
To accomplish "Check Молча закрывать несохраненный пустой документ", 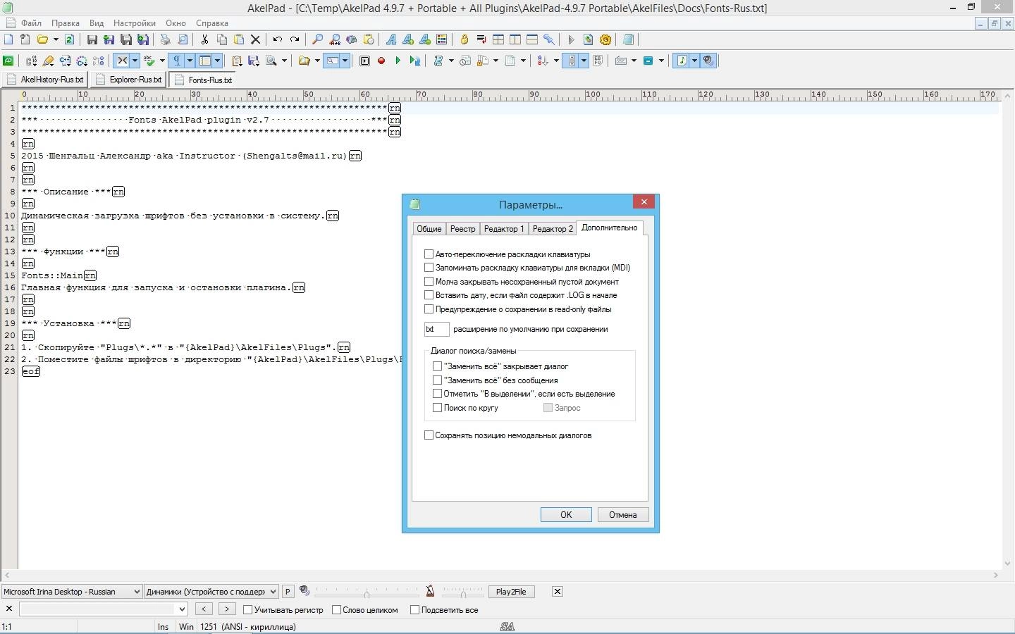I will point(429,281).
